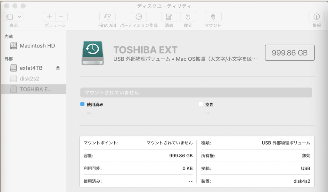Click the TOSHIBA EXT volume title
328x192 pixels.
[145, 50]
